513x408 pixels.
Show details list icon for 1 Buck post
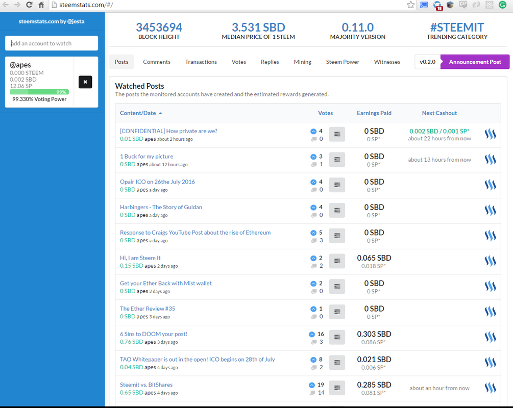click(x=337, y=160)
